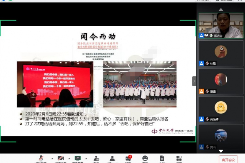Open share screen options arrow
245x163 pixels.
86,159
